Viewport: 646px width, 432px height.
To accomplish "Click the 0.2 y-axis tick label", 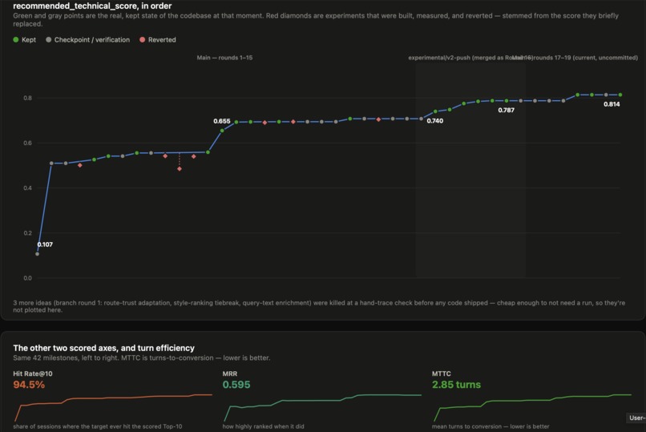I will click(27, 233).
